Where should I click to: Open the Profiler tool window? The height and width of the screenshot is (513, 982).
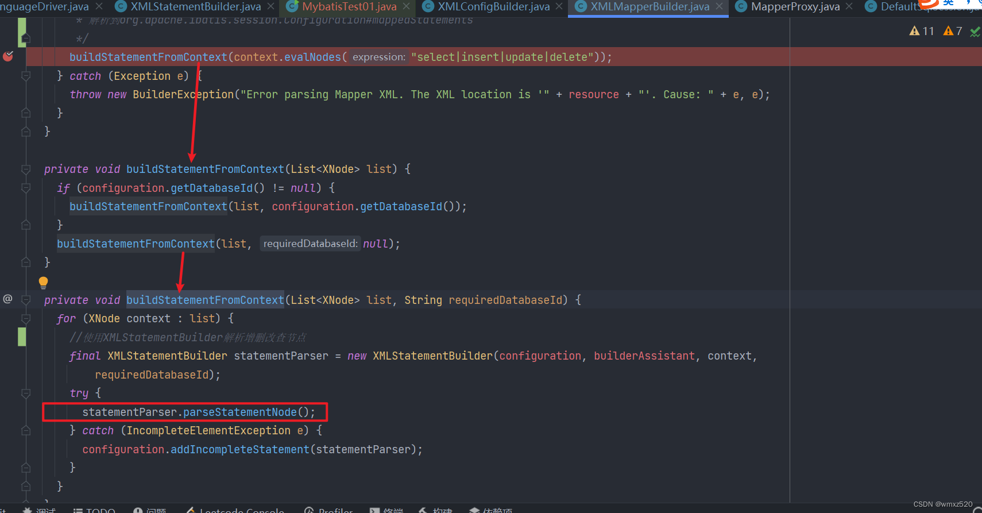pyautogui.click(x=328, y=510)
